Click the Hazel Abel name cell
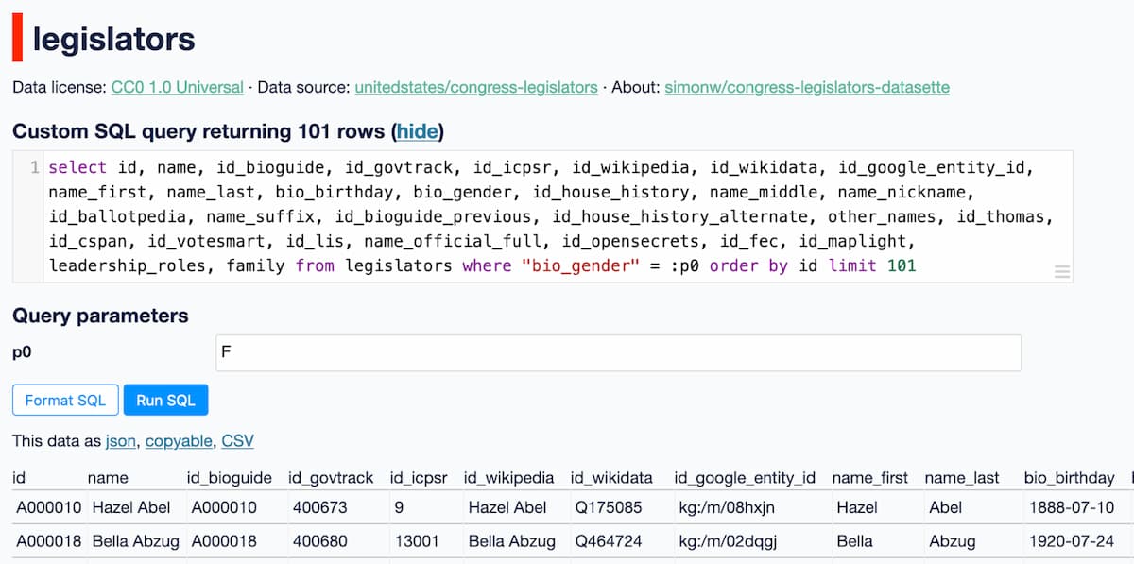The width and height of the screenshot is (1134, 564). click(130, 507)
